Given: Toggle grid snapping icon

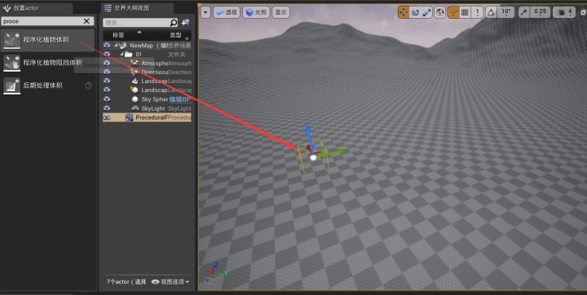Looking at the screenshot, I should coord(465,12).
